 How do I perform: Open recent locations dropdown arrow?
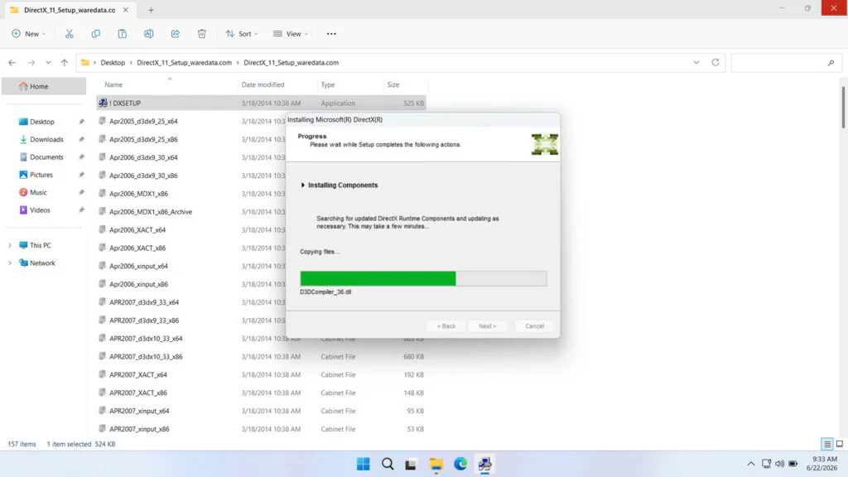tap(48, 63)
